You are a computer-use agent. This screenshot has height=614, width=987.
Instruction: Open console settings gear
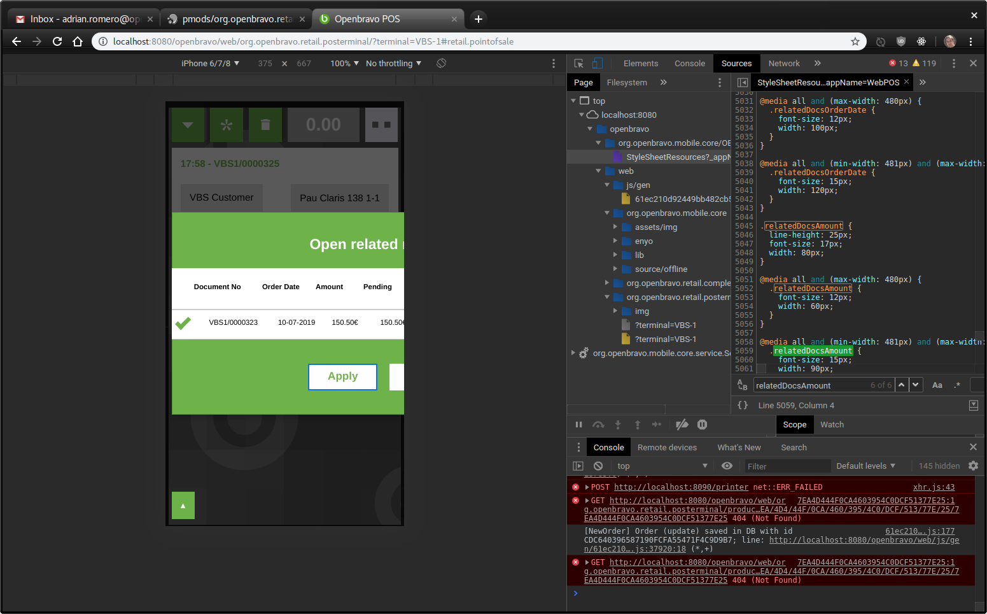coord(973,466)
